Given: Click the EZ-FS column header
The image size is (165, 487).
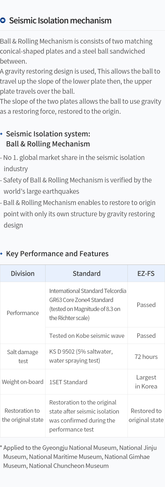Looking at the screenshot, I should [146, 273].
